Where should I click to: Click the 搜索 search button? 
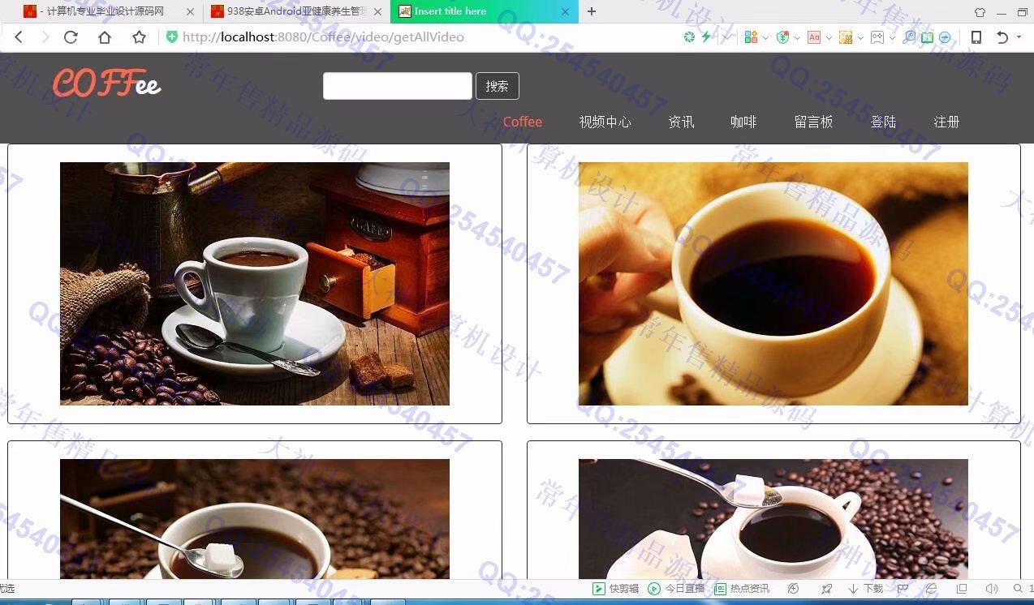coord(498,86)
